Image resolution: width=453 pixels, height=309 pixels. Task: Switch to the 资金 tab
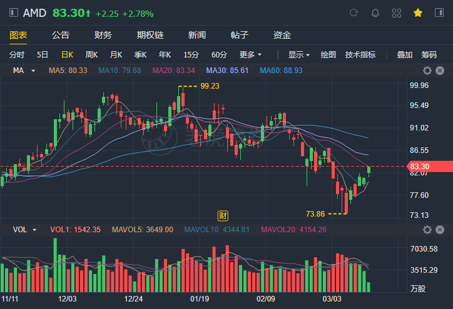282,35
